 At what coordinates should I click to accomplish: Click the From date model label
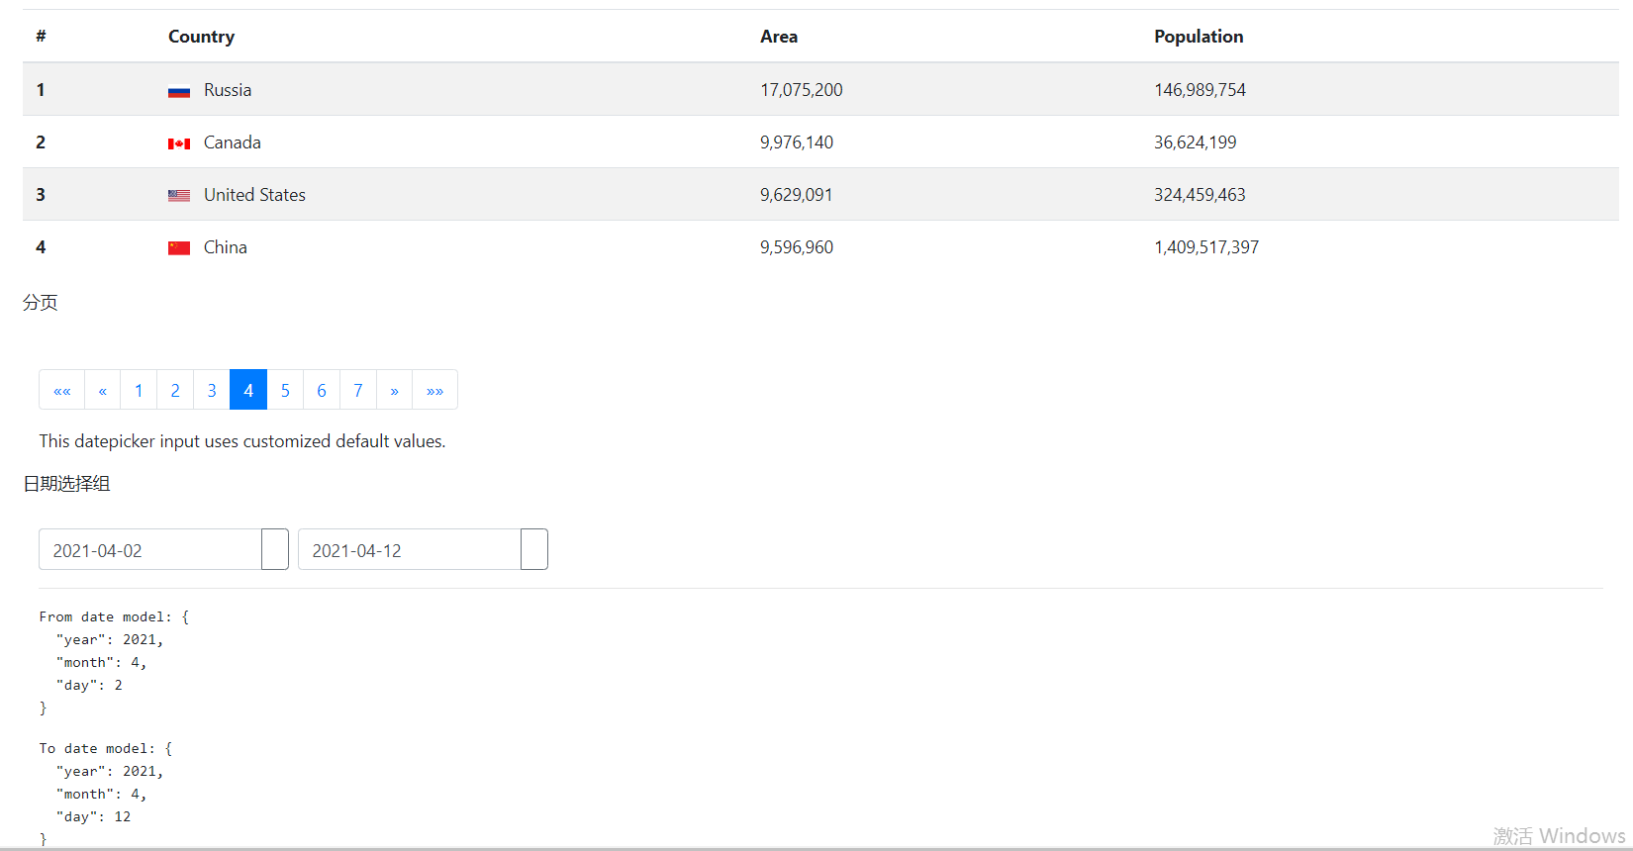(x=106, y=616)
